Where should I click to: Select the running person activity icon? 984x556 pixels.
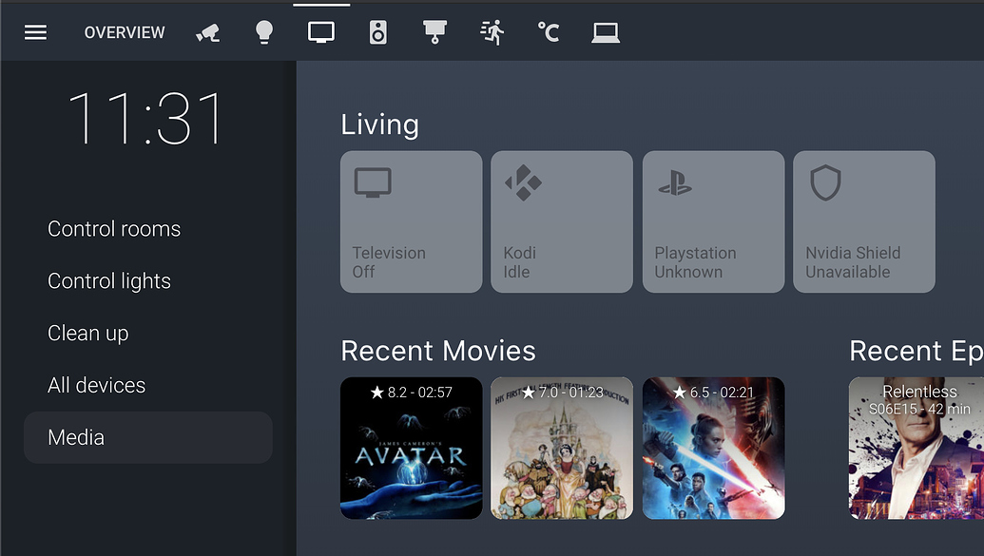pyautogui.click(x=492, y=31)
